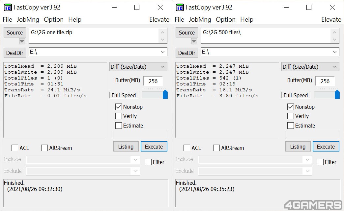Image resolution: width=344 pixels, height=211 pixels.
Task: Click source path 'G:\2G 500 files\' field
Action: tap(270, 36)
